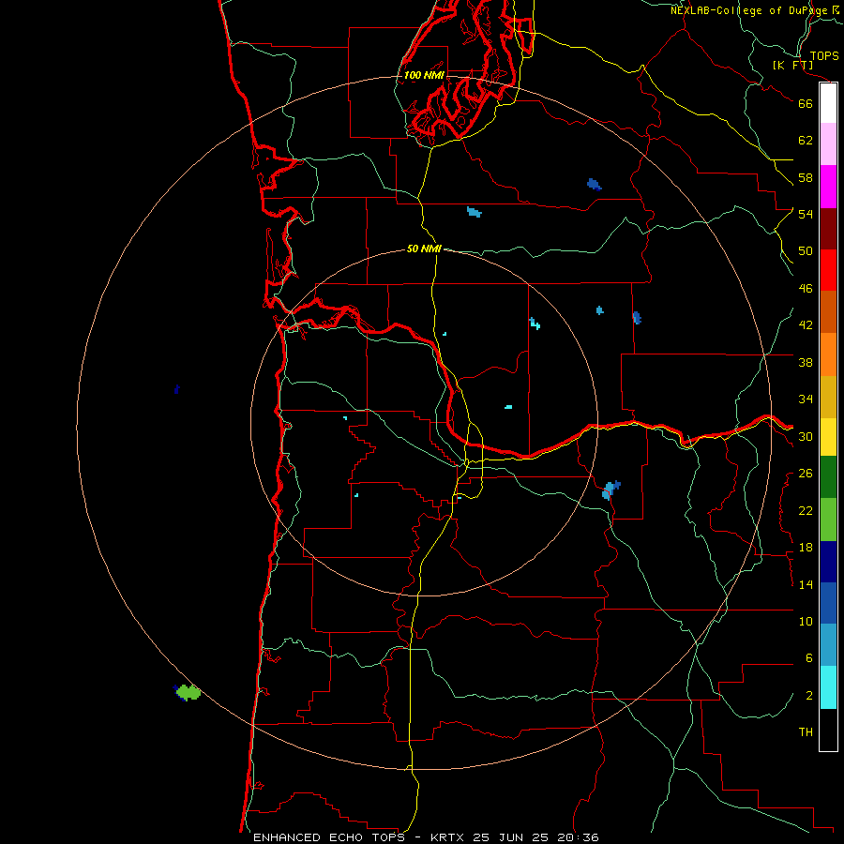Click the light pink legend swatch
Screen dimensions: 844x844
[x=828, y=144]
